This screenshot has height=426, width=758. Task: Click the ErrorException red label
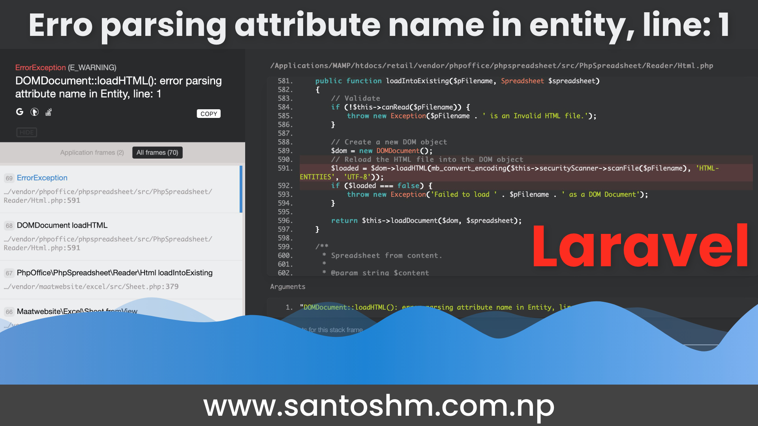coord(40,67)
